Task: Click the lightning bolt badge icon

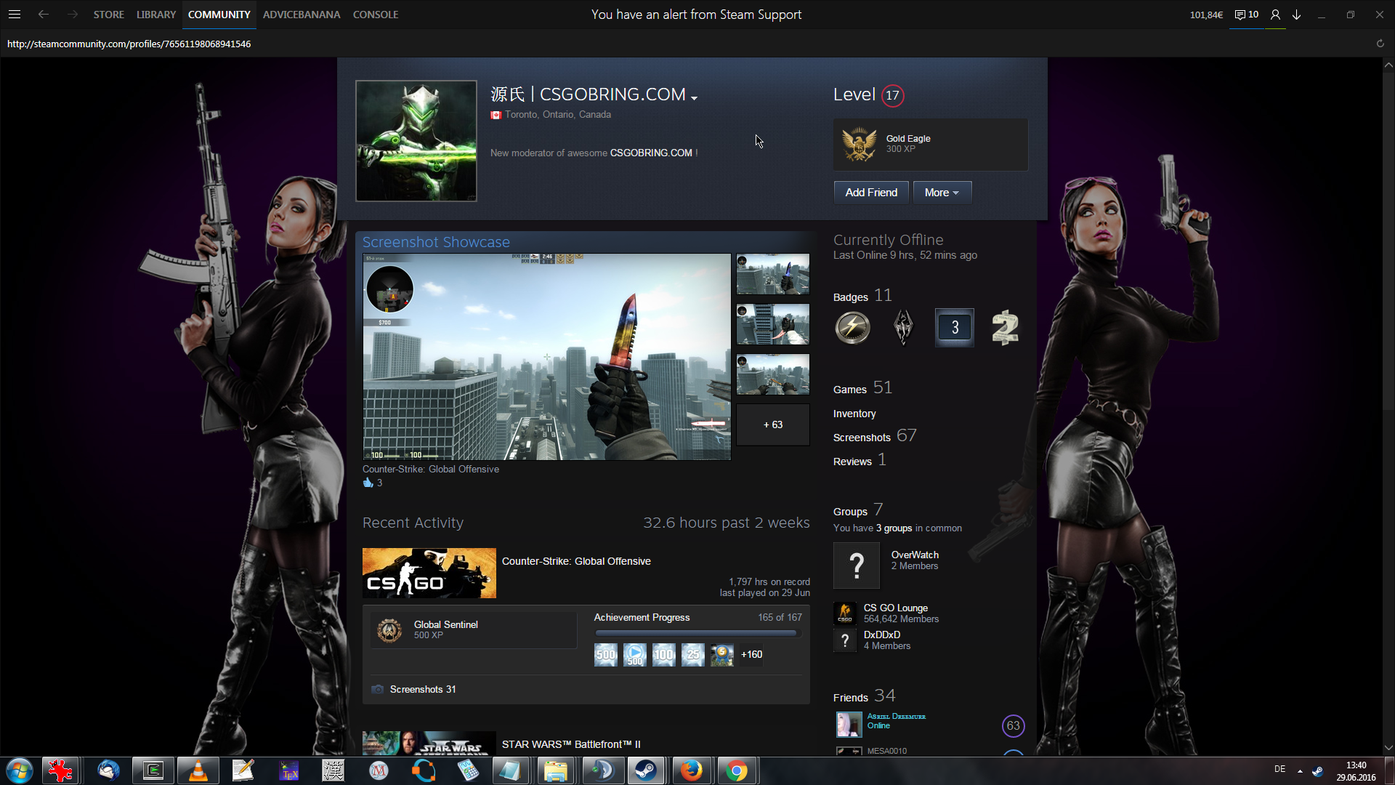Action: point(852,328)
